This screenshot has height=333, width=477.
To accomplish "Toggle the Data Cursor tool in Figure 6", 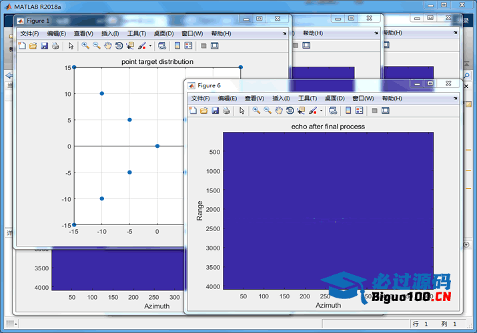I will 301,111.
